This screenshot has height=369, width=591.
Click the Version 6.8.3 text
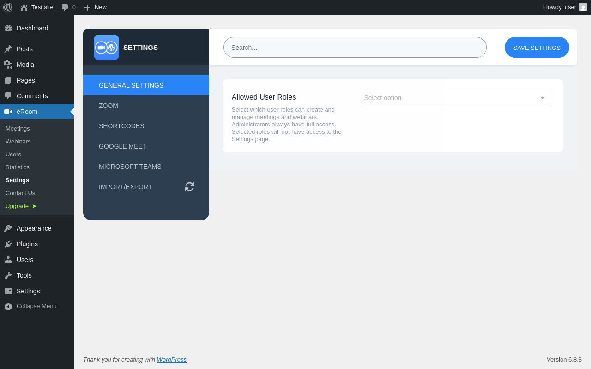pos(564,359)
